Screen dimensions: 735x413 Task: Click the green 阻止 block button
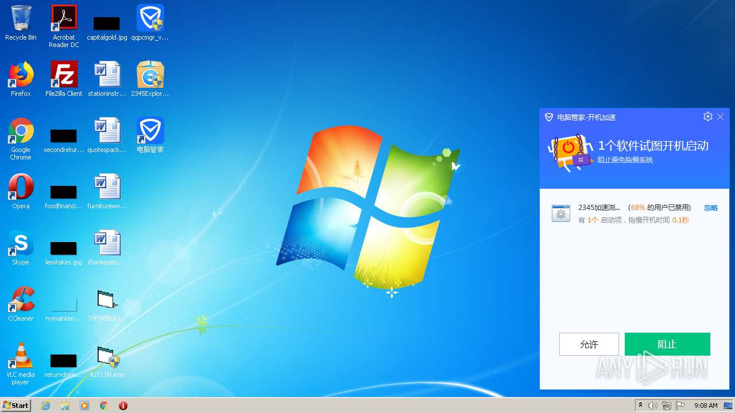pos(667,344)
